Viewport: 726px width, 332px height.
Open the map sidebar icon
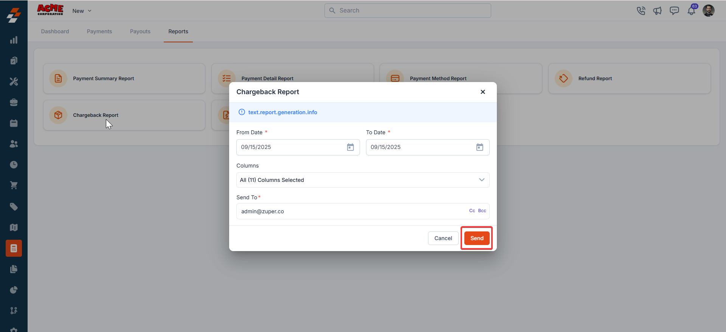pyautogui.click(x=14, y=228)
